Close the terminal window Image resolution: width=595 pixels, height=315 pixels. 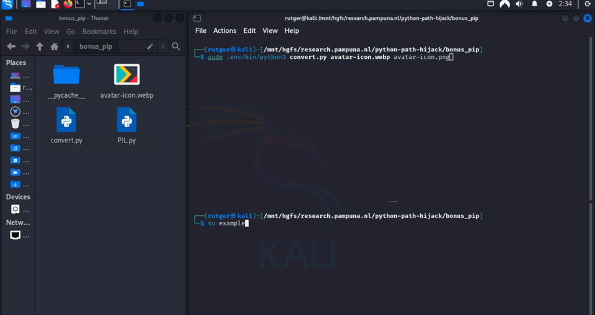pyautogui.click(x=588, y=18)
